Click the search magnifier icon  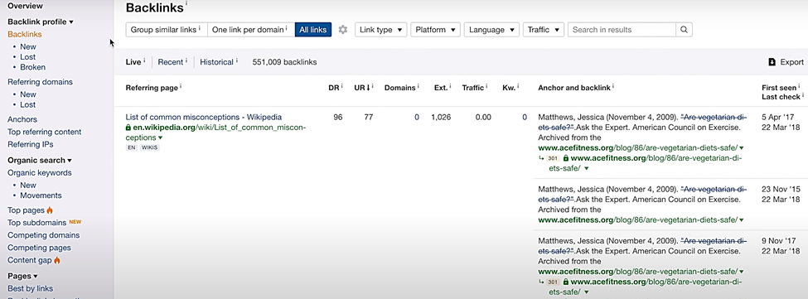point(684,30)
